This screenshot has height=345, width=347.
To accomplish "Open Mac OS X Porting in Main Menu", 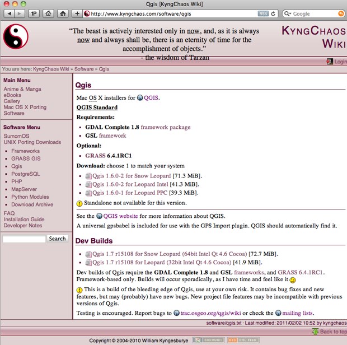I will (25, 107).
